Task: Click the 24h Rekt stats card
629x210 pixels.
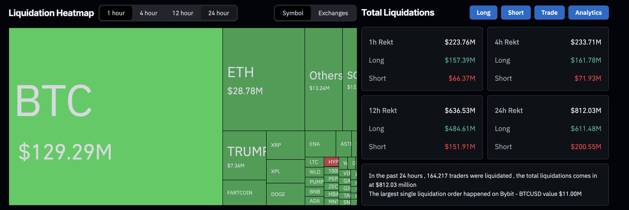Action: click(548, 127)
